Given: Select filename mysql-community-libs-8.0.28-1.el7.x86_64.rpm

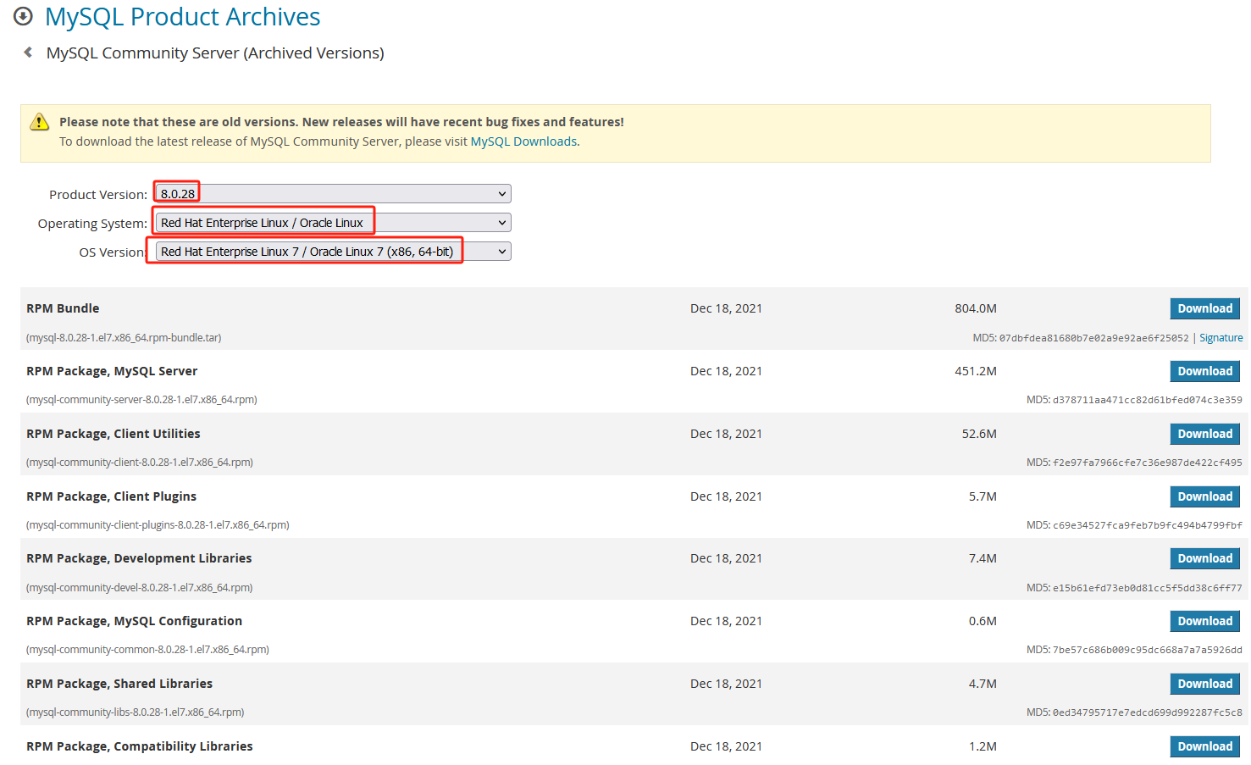Looking at the screenshot, I should point(136,712).
